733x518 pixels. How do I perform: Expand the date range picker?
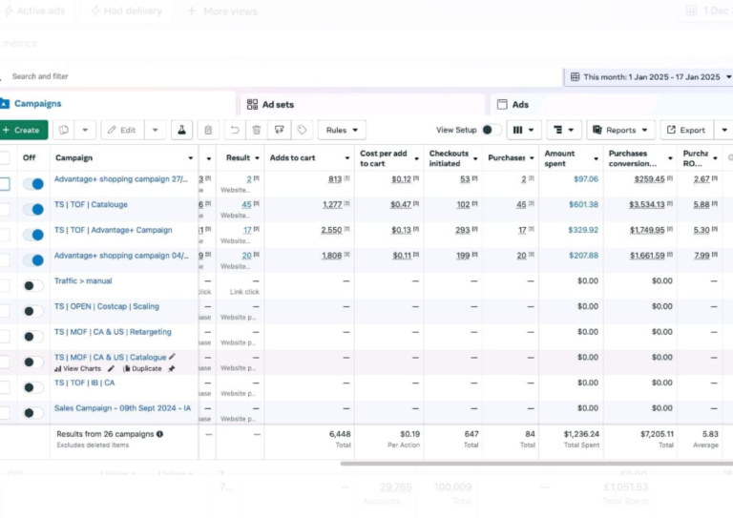[x=649, y=77]
